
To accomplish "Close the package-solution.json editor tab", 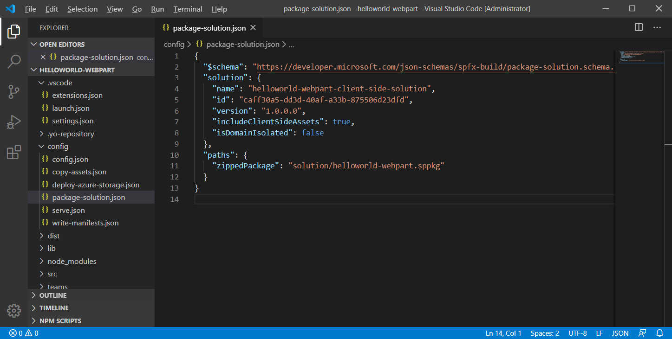I will coord(253,28).
